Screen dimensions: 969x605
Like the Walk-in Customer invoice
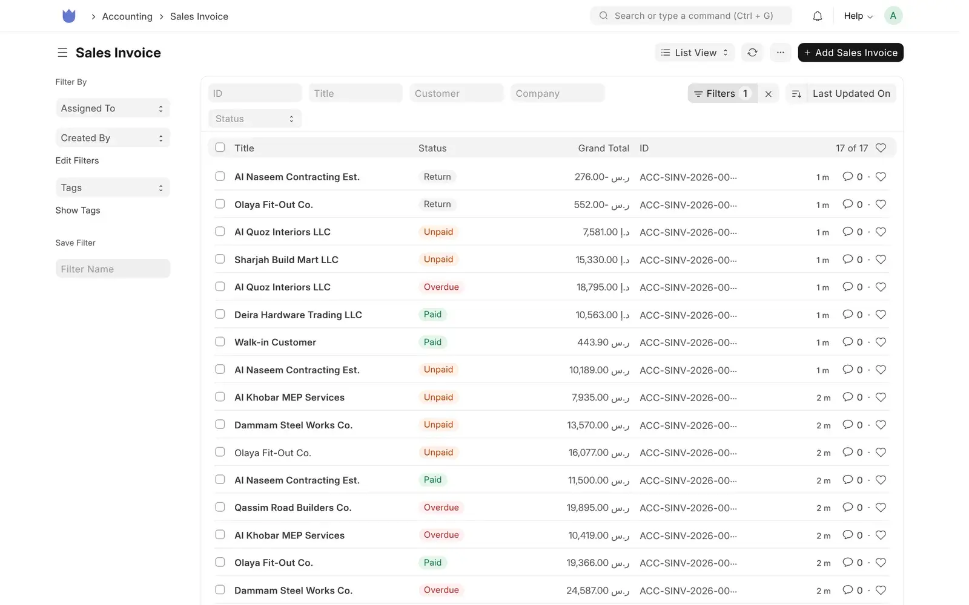click(881, 342)
